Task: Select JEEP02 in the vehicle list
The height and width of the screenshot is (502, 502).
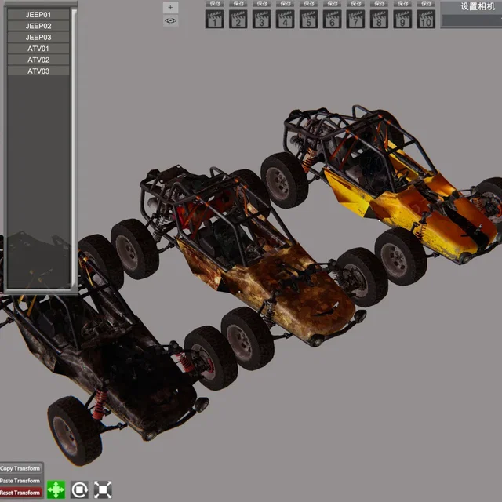Action: point(38,26)
